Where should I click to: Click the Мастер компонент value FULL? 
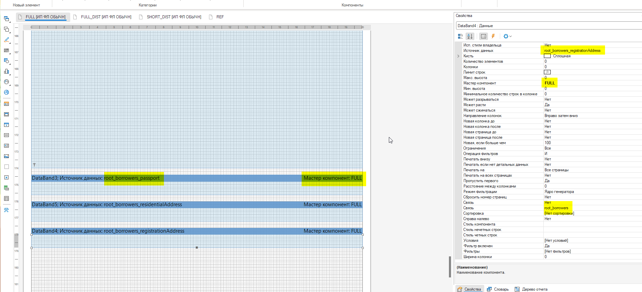click(550, 83)
